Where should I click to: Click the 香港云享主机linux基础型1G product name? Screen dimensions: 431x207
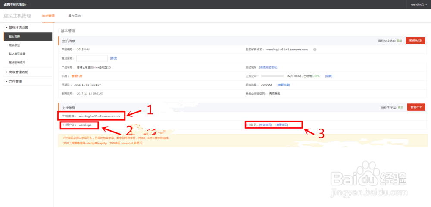click(x=94, y=67)
